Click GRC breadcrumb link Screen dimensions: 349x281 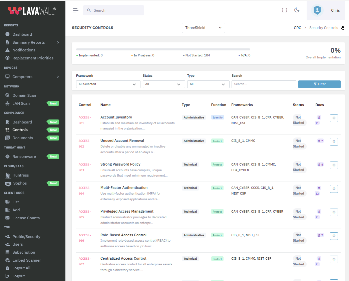click(297, 28)
